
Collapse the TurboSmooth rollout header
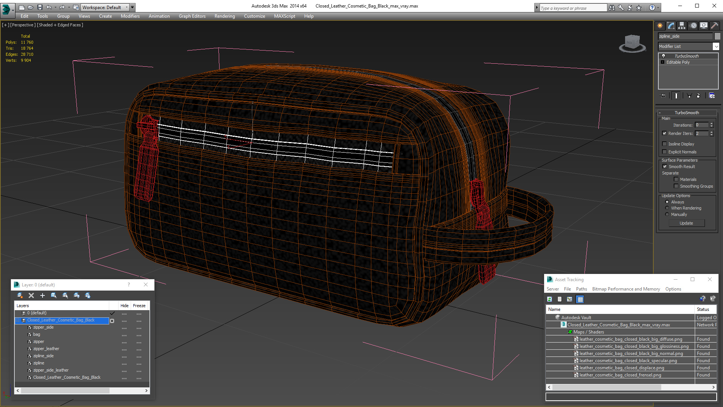pos(686,112)
